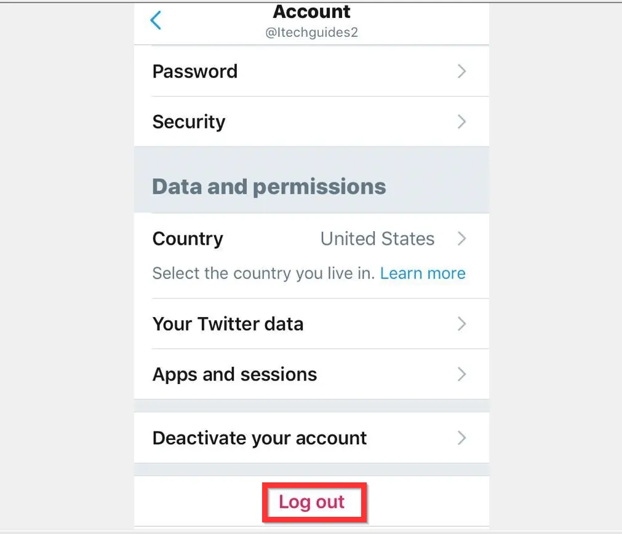622x534 pixels.
Task: Select the Account screen title
Action: pyautogui.click(x=311, y=12)
